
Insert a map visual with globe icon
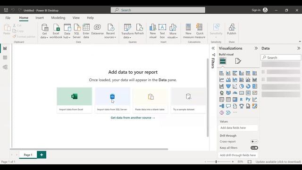tap(222, 93)
